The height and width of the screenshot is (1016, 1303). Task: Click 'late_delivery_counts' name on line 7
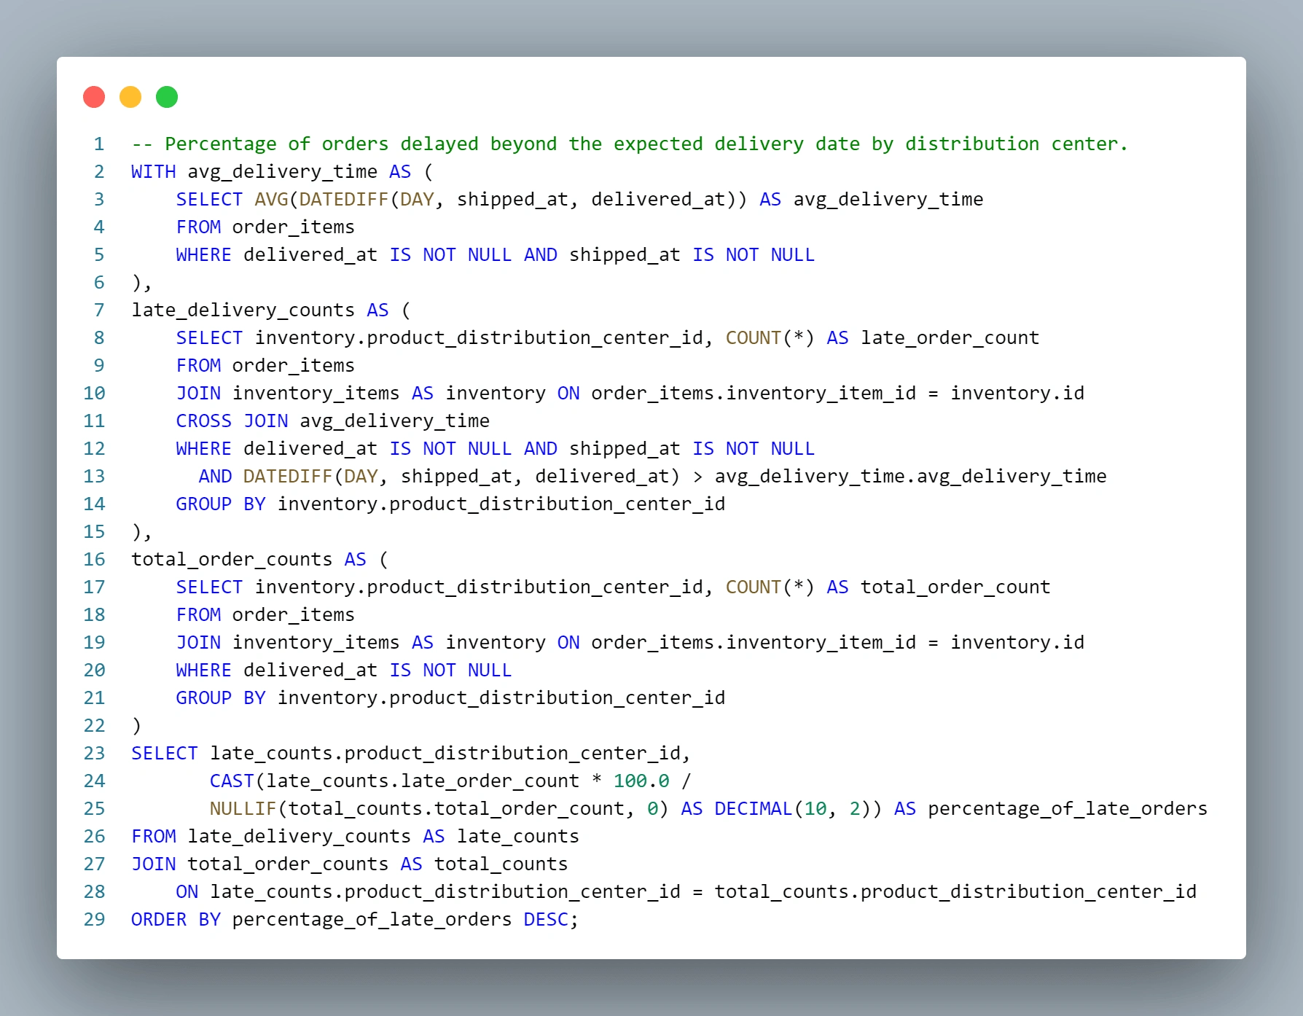(243, 310)
